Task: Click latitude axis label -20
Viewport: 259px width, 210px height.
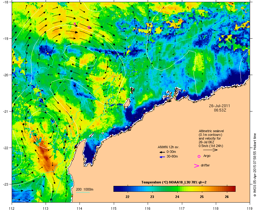Action: point(6,75)
